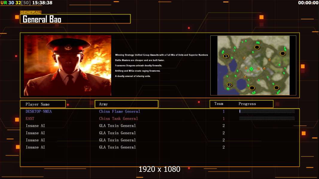Click the General Bao portrait image

pyautogui.click(x=68, y=65)
